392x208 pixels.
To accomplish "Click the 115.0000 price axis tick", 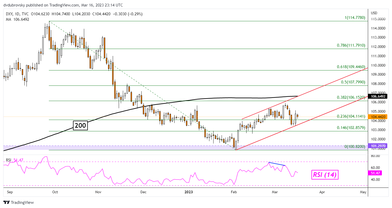I will [378, 19].
